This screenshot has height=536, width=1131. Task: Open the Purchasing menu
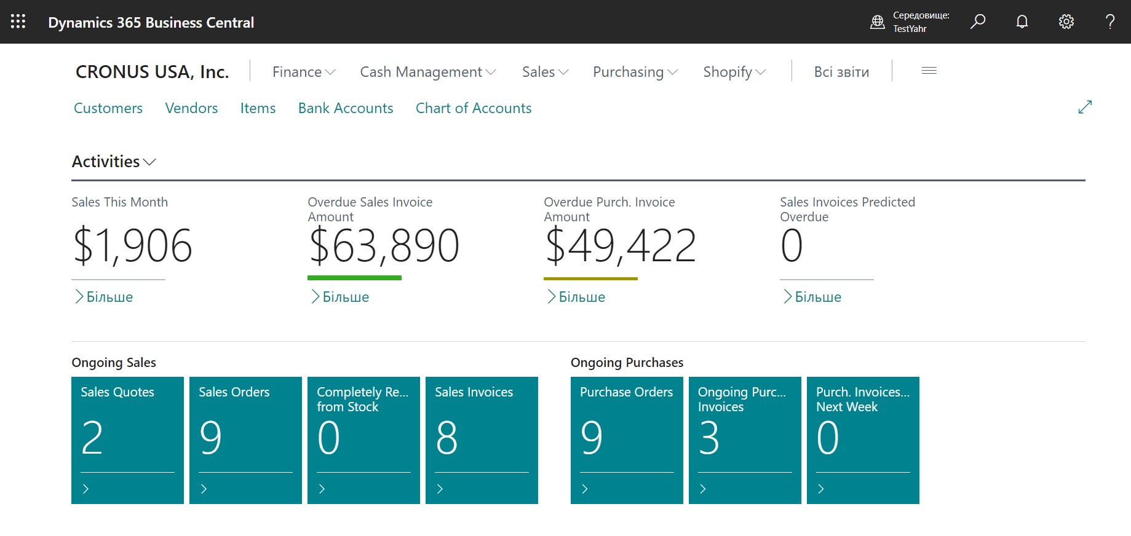pyautogui.click(x=635, y=72)
